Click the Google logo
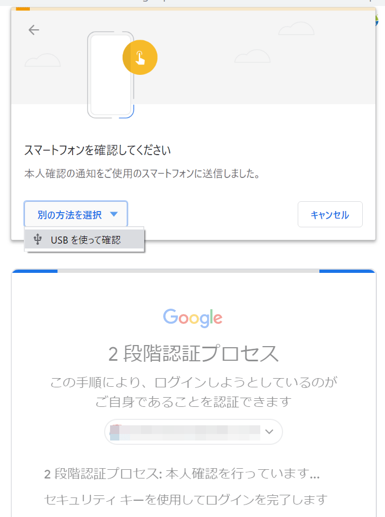385x517 pixels. coord(193,318)
